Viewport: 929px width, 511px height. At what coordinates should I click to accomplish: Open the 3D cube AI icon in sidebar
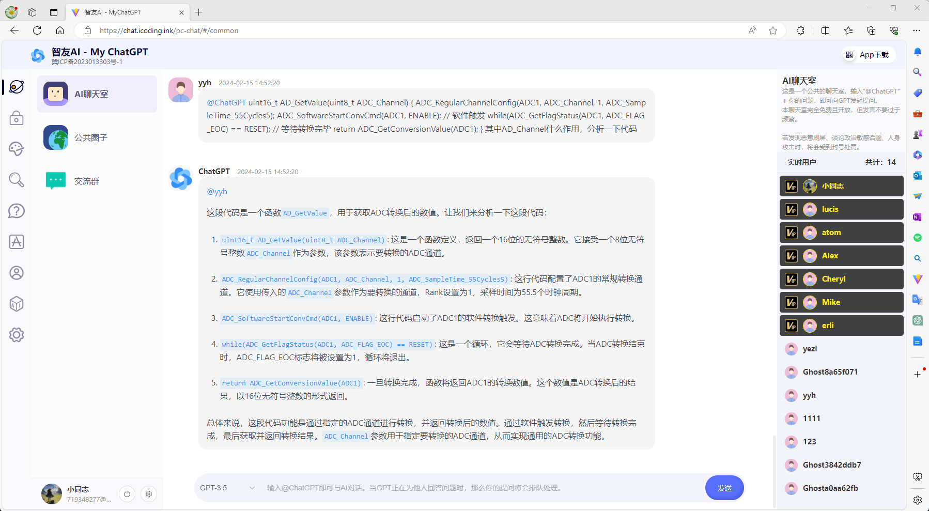[x=17, y=304]
